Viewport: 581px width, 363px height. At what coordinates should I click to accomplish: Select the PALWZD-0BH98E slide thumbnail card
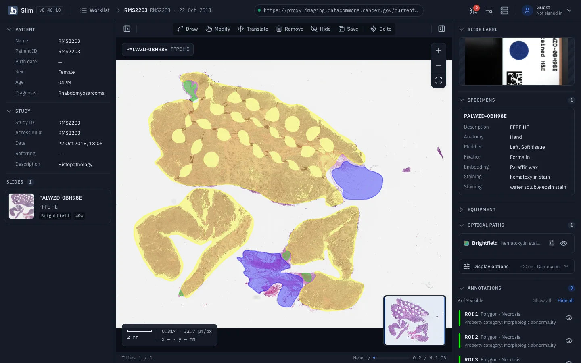pos(58,207)
